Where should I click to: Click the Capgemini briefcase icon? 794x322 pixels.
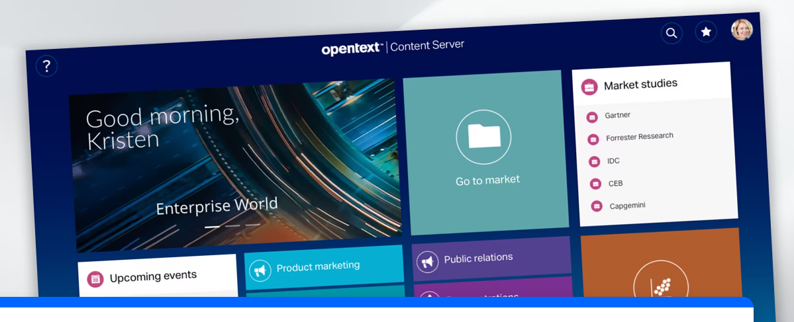pyautogui.click(x=597, y=206)
